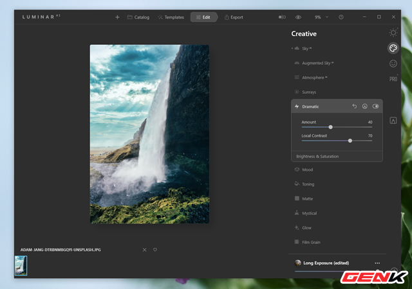Screen dimensions: 412x289
Task: Click the waterfall image on canvas
Action: pyautogui.click(x=149, y=134)
